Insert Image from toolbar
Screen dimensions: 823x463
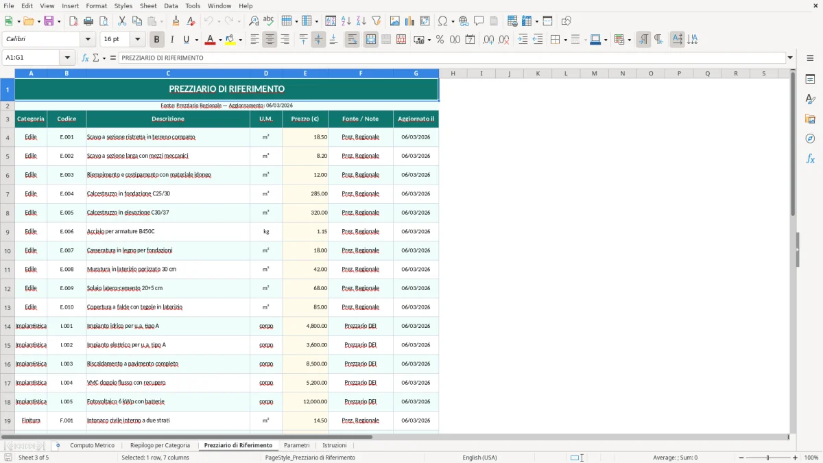click(395, 21)
